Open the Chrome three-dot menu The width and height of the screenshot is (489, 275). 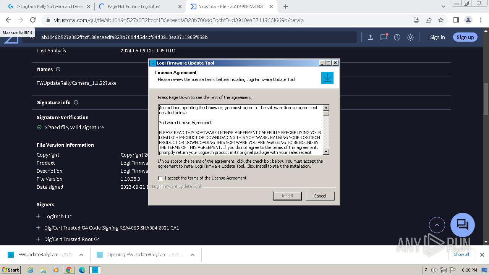pyautogui.click(x=480, y=20)
